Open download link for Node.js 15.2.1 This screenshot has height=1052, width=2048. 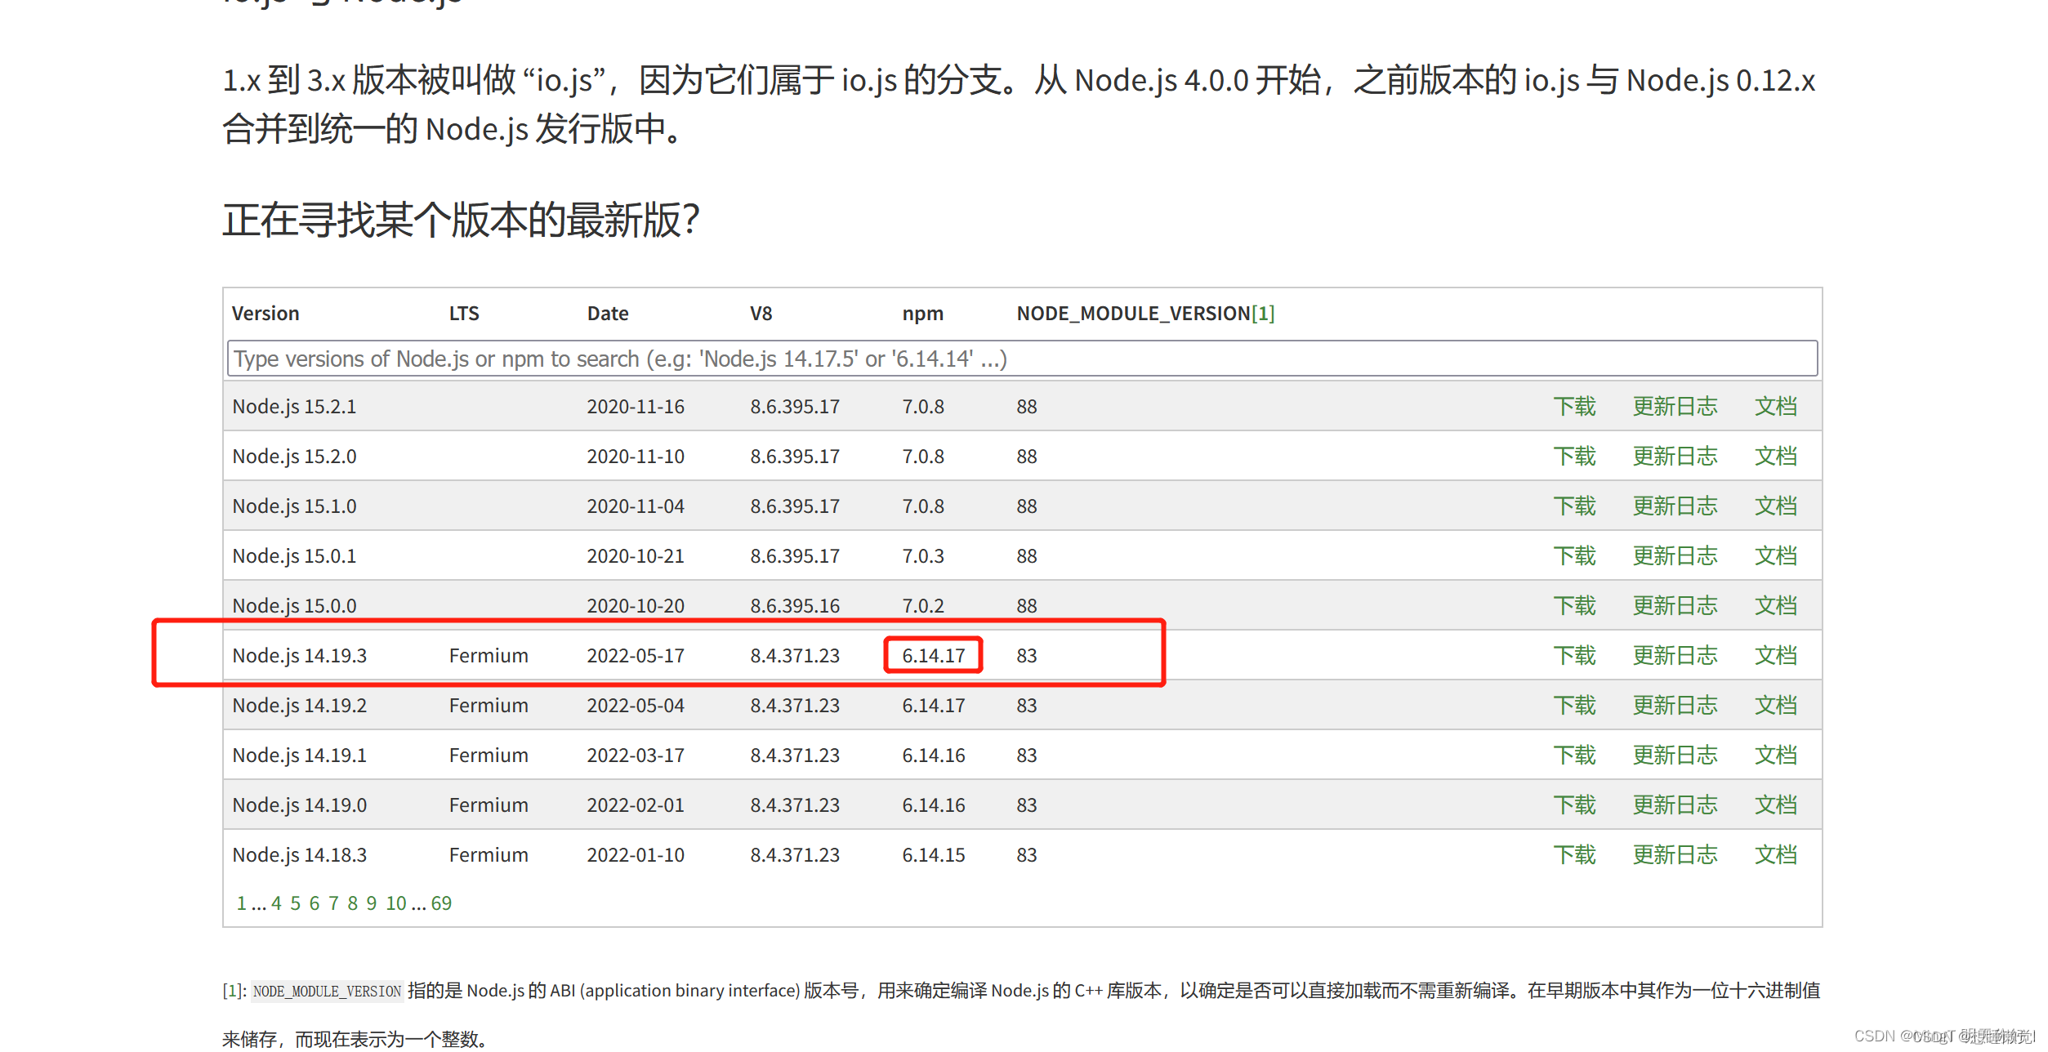pyautogui.click(x=1573, y=407)
